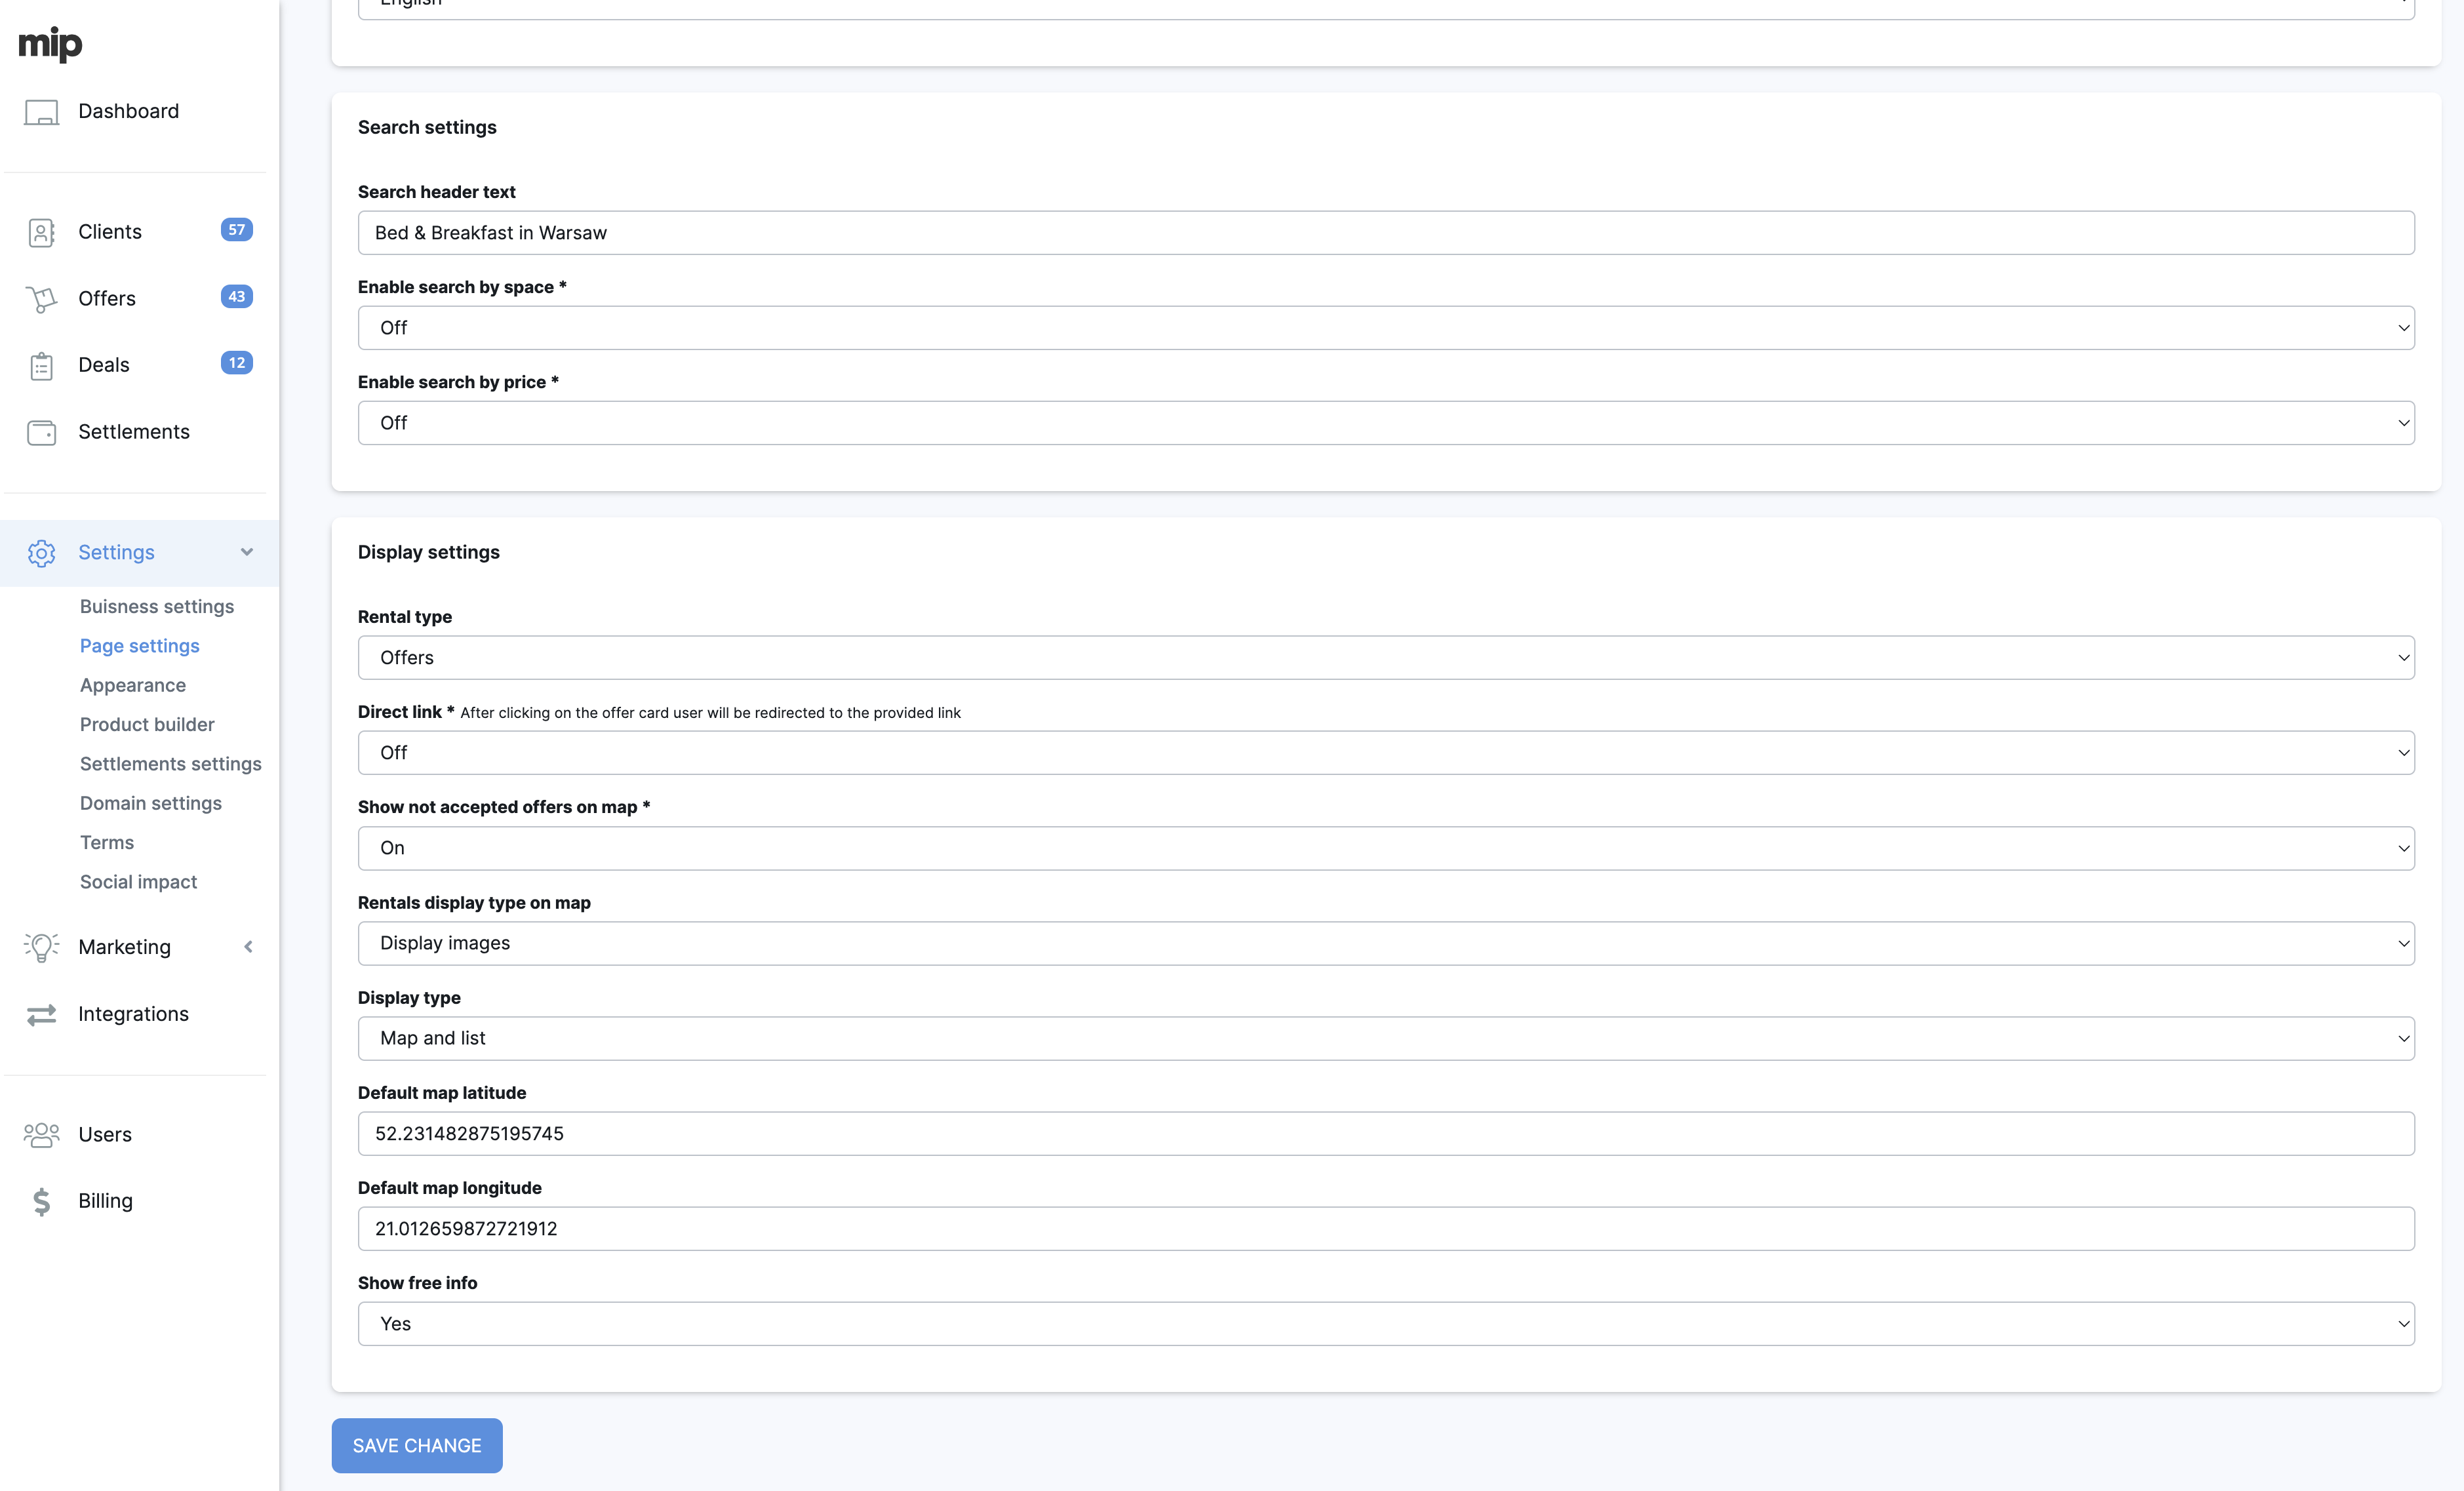Switch Show not accepted offers option
This screenshot has width=2464, height=1491.
coord(1385,848)
